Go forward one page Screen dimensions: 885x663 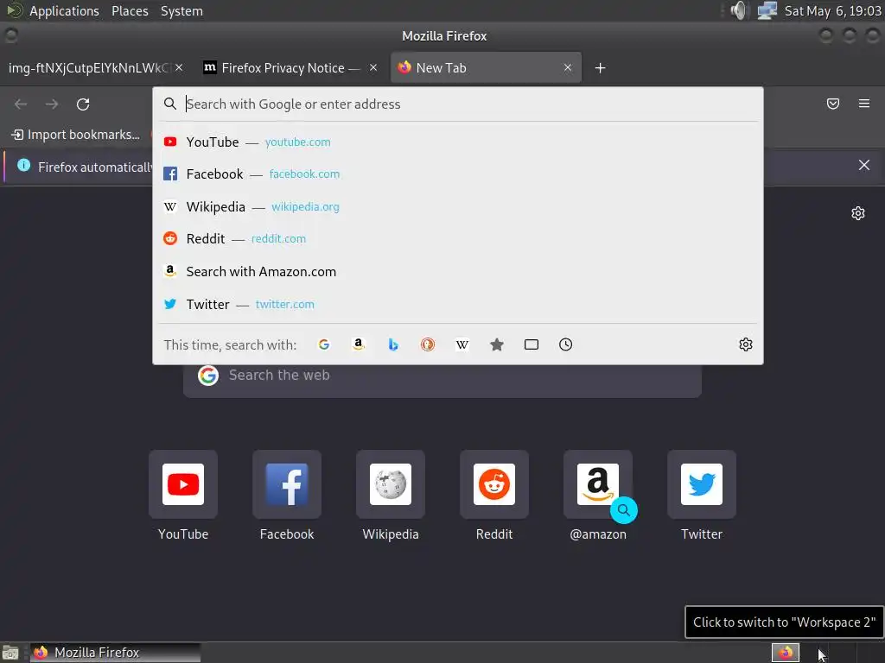tap(52, 104)
